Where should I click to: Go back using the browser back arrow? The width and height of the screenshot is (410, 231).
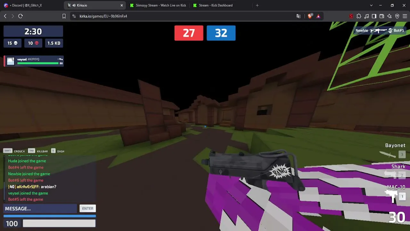(5, 16)
